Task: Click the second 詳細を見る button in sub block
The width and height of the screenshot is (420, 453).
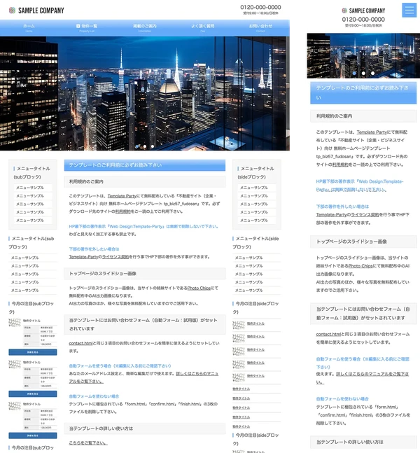Action: point(27,393)
